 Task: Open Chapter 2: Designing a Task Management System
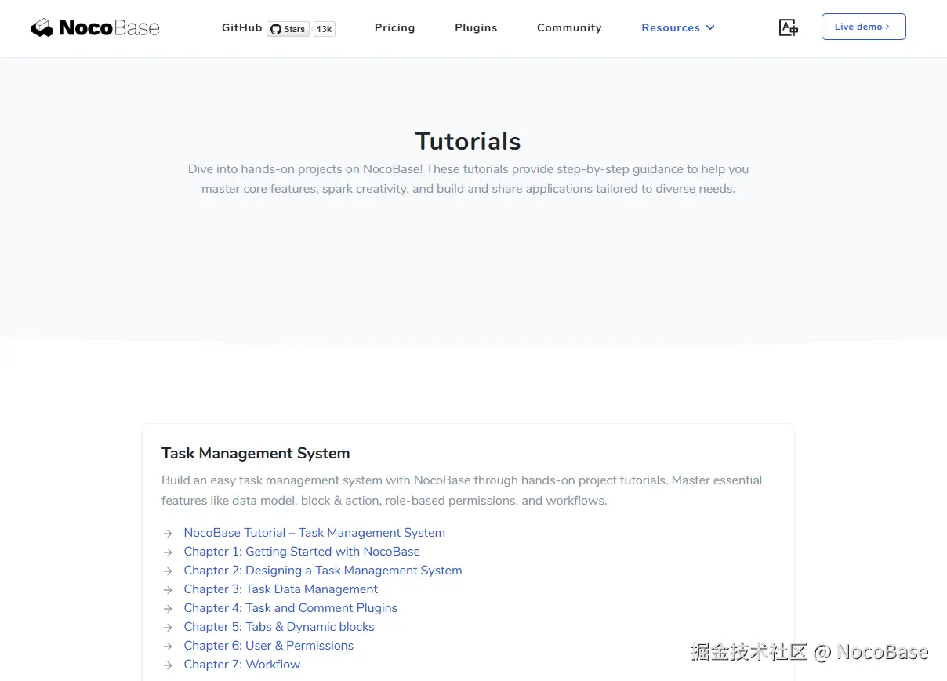[323, 571]
